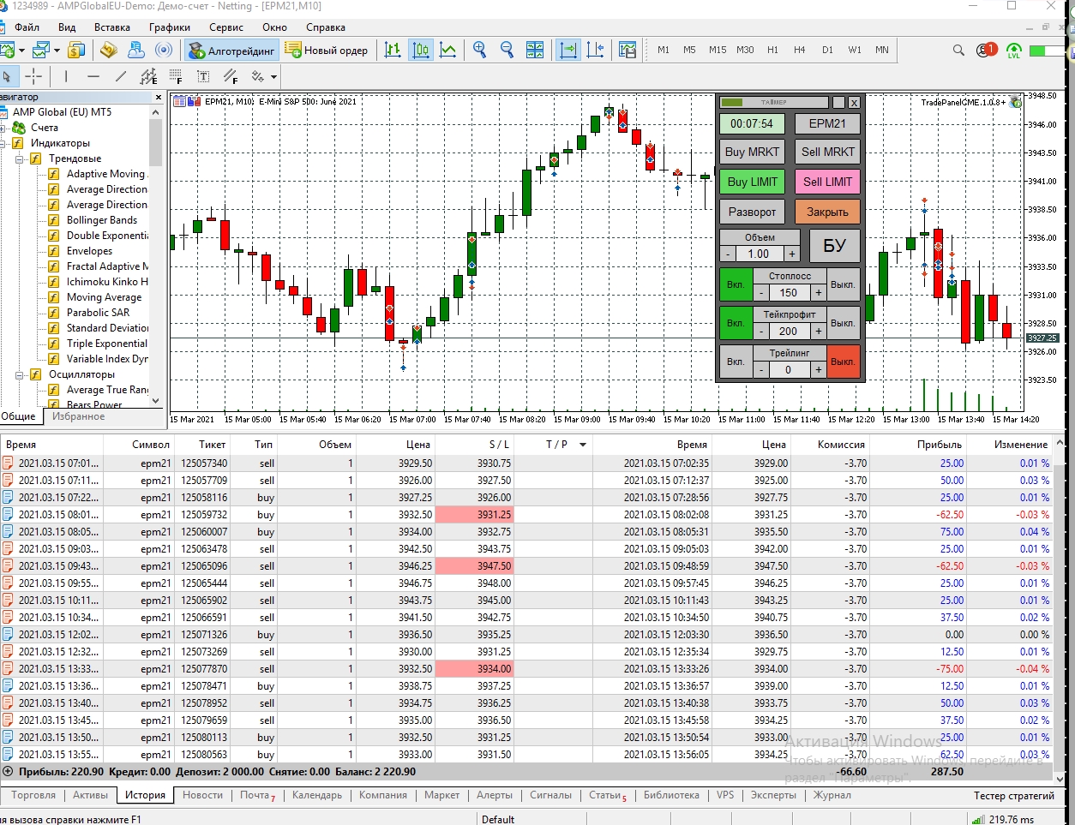This screenshot has height=825, width=1075.
Task: Click the Разворот button
Action: [x=752, y=212]
